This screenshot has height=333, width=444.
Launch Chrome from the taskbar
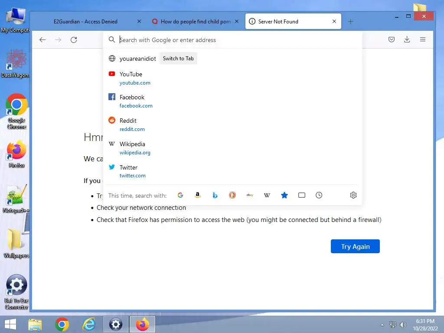pyautogui.click(x=62, y=324)
